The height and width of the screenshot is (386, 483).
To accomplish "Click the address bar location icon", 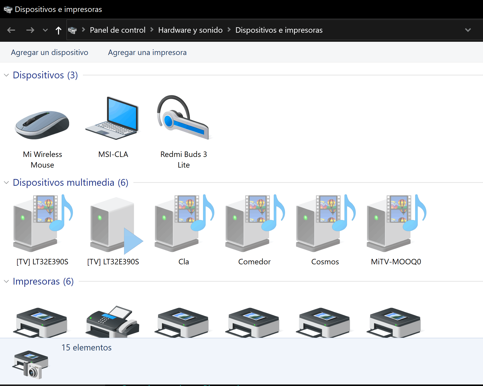I will point(72,30).
